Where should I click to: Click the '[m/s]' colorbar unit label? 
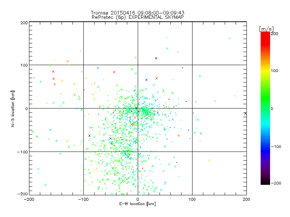(266, 29)
